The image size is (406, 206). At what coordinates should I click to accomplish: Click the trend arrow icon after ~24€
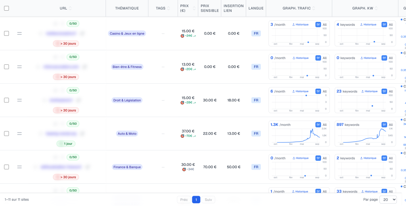[x=194, y=36]
